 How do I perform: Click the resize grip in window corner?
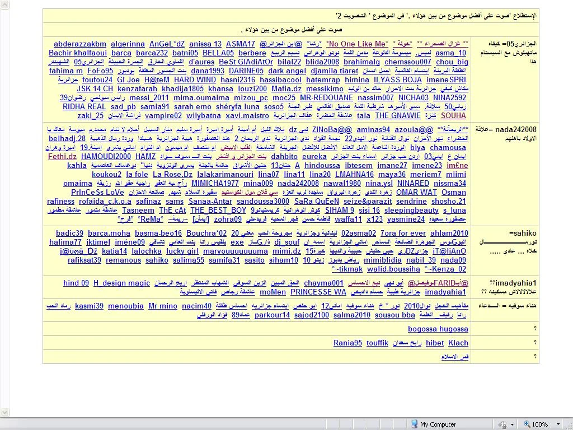point(568,425)
